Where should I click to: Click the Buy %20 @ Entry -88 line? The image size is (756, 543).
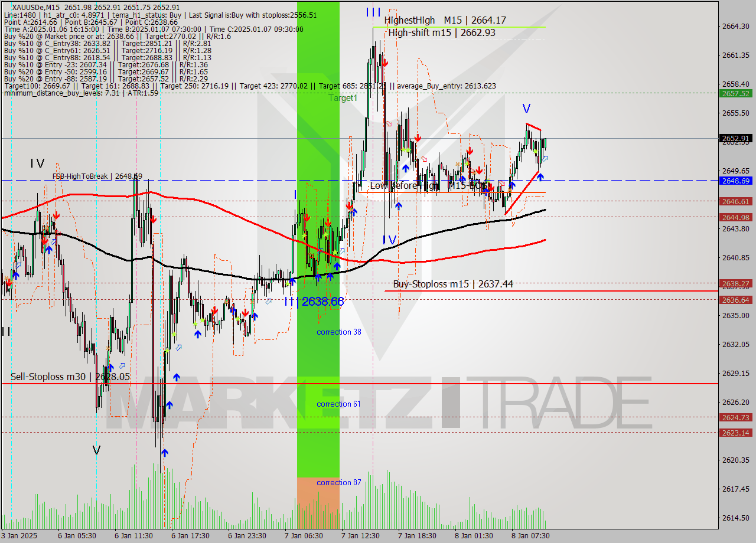[x=106, y=78]
